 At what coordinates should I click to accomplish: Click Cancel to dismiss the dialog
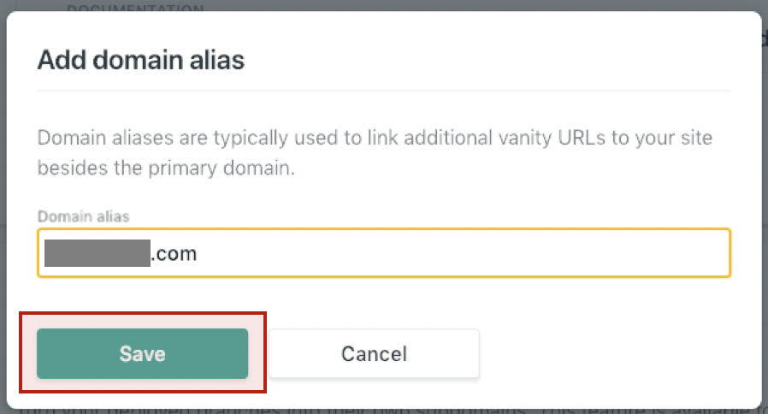click(374, 353)
